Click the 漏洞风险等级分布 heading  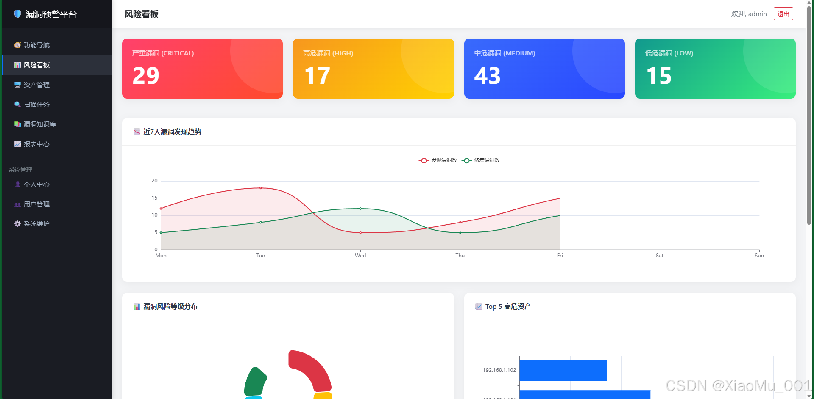tap(170, 306)
